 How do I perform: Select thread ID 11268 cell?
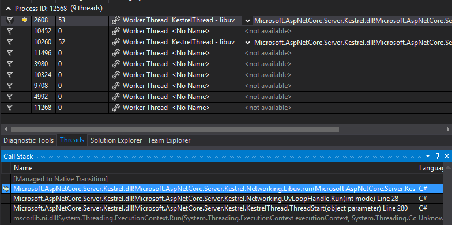click(x=44, y=108)
